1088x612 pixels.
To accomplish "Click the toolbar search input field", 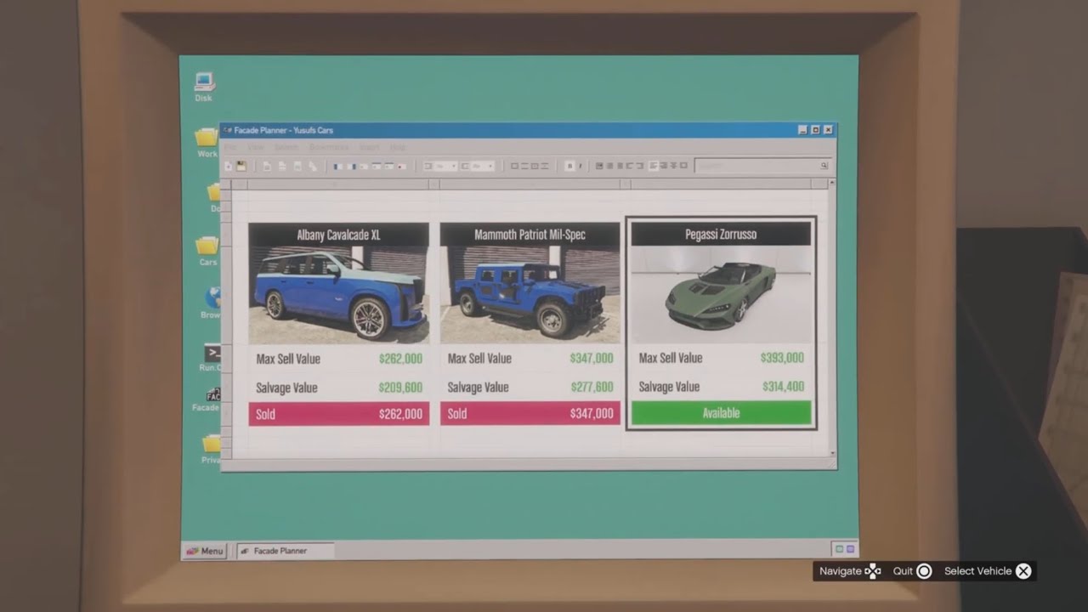I will 762,166.
